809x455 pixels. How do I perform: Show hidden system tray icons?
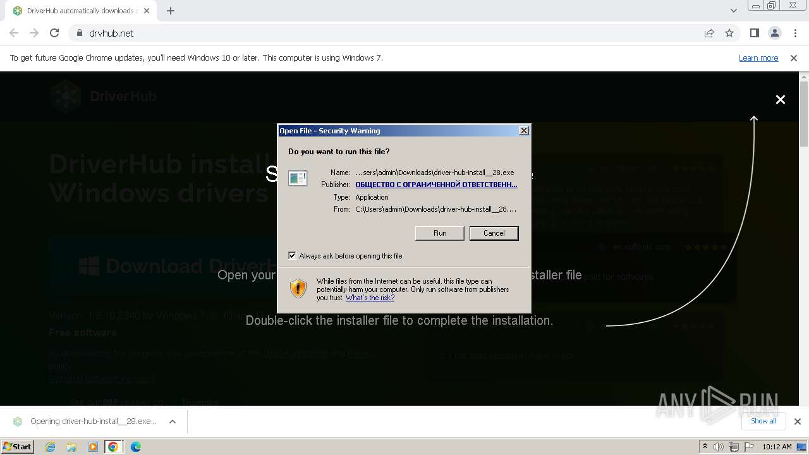[x=705, y=447]
